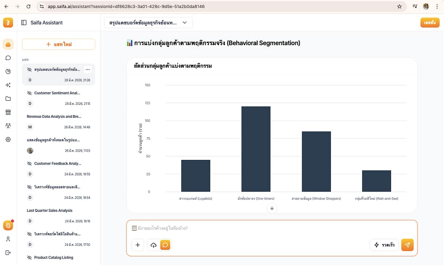Open Last Quarter Sales Analysis chat
This screenshot has height=265, width=444.
tap(59, 215)
